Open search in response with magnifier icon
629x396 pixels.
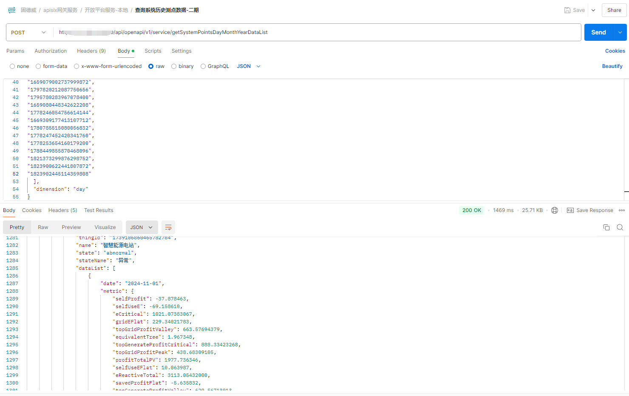[x=620, y=227]
